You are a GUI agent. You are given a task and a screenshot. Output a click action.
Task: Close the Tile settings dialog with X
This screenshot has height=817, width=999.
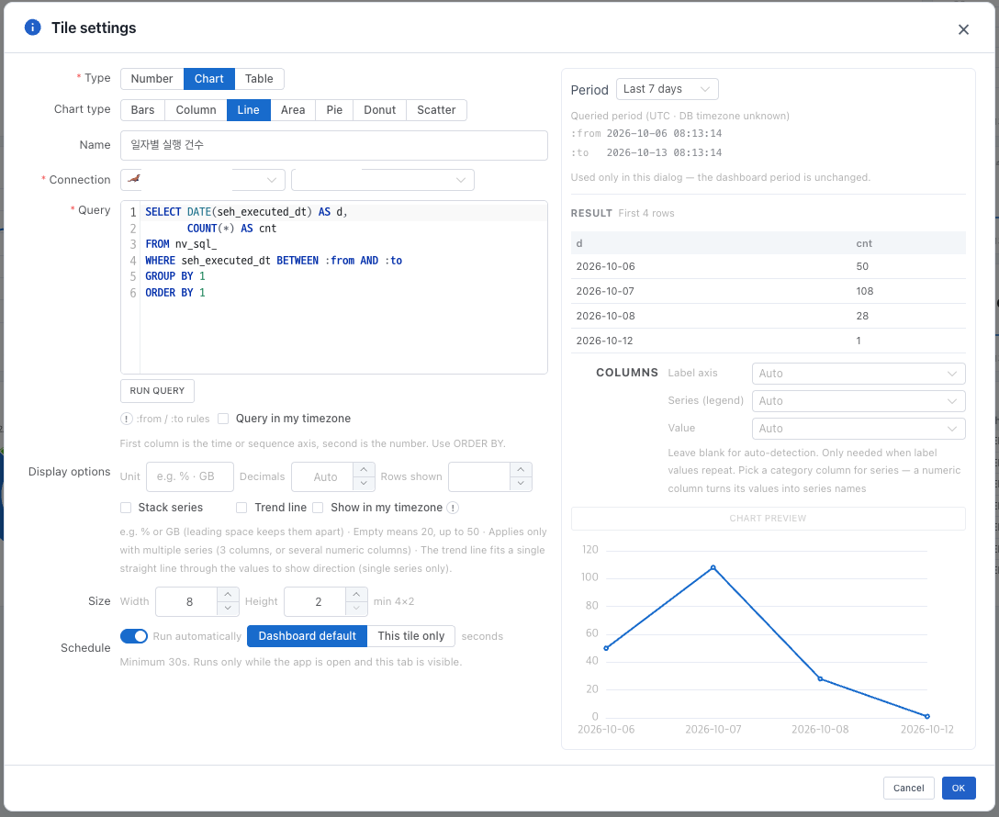click(963, 29)
